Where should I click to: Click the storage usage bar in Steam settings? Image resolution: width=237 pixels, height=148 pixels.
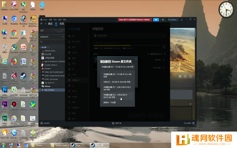(127, 45)
